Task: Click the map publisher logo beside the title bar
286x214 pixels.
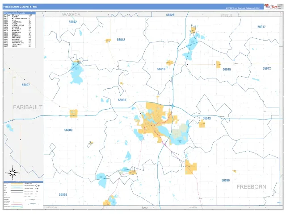Action: coord(271,7)
